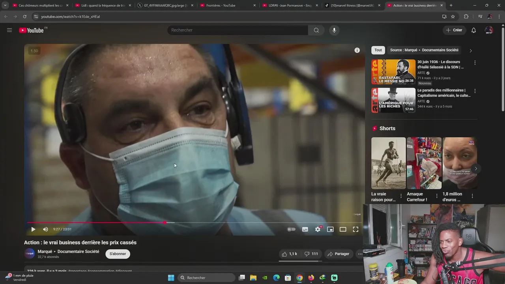
Task: Open the account avatar menu
Action: click(x=489, y=30)
